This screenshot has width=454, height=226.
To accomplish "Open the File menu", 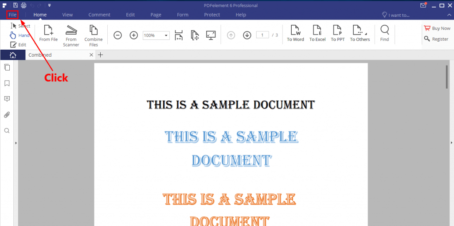I will [x=12, y=15].
